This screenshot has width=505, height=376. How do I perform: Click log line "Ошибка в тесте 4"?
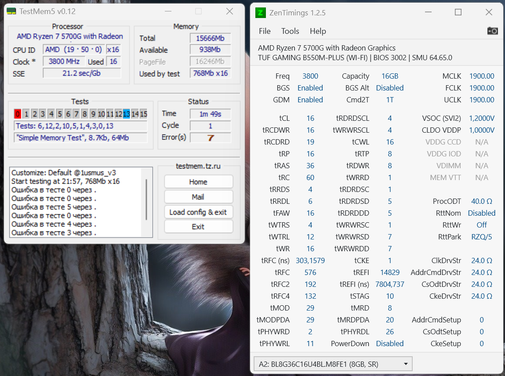click(x=54, y=224)
